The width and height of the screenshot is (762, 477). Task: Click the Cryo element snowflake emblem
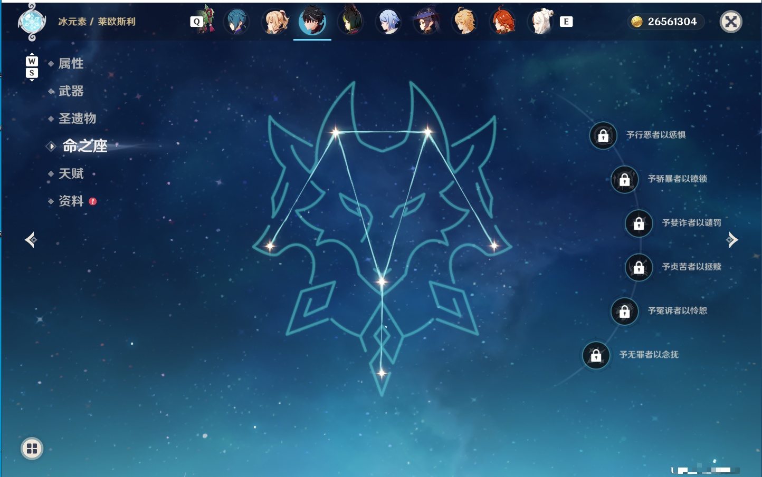click(x=32, y=22)
